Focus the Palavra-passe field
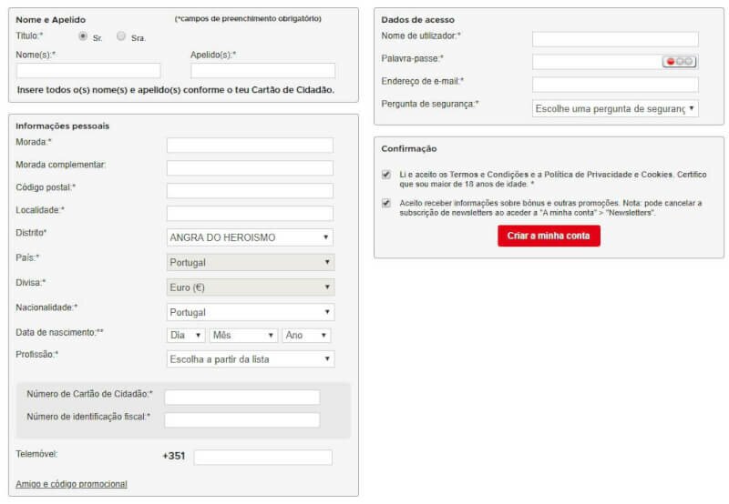The image size is (729, 504). [596, 62]
